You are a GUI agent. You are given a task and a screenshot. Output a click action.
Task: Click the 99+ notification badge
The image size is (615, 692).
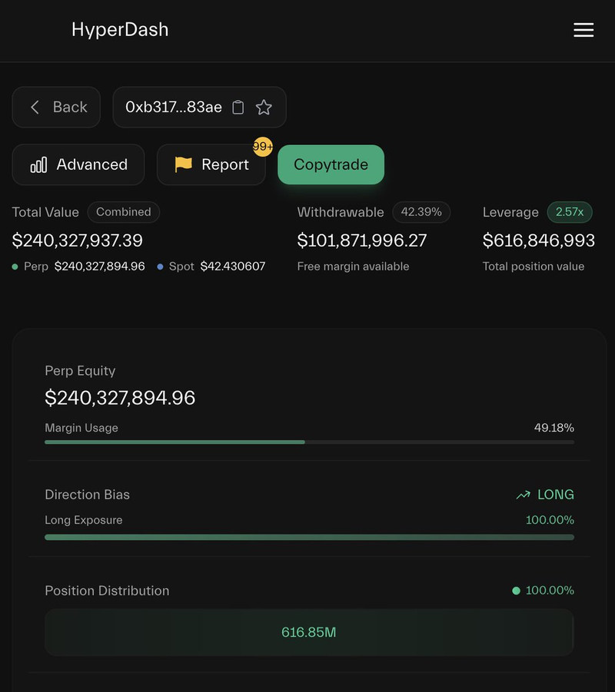click(263, 146)
